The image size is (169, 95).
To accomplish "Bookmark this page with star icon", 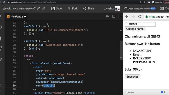I will [144, 2].
